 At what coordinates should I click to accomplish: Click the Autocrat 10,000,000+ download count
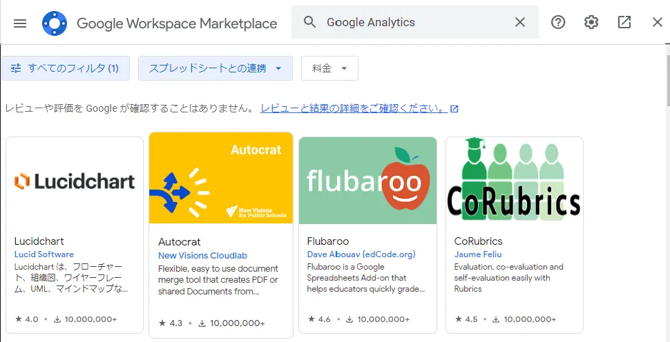[231, 323]
